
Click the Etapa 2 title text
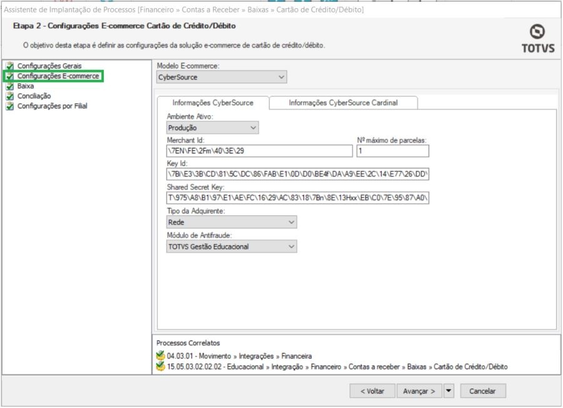[x=124, y=26]
